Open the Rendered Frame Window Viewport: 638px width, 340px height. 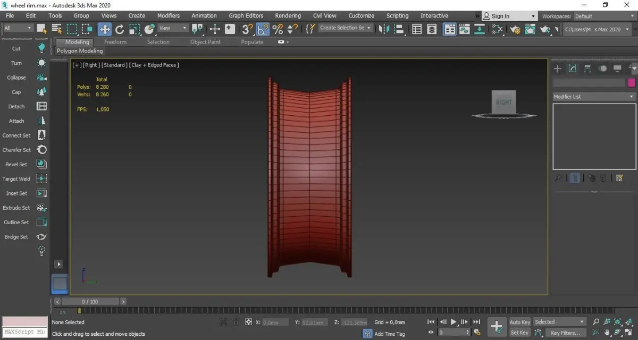[x=530, y=29]
